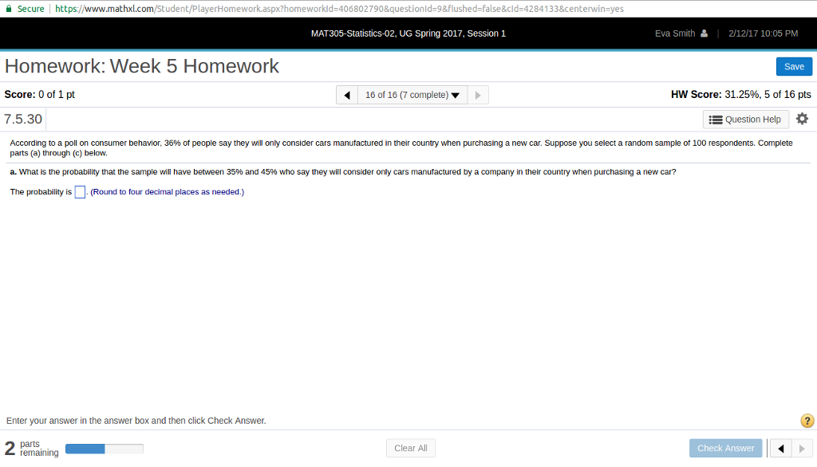Click the forward arrow beside Check Answer
Viewport: 817px width, 467px height.
tap(802, 448)
